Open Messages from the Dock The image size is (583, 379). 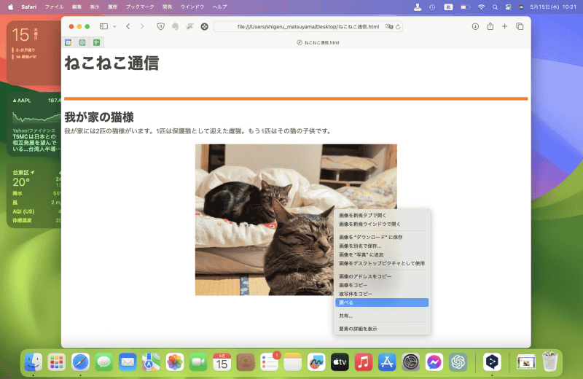(103, 362)
